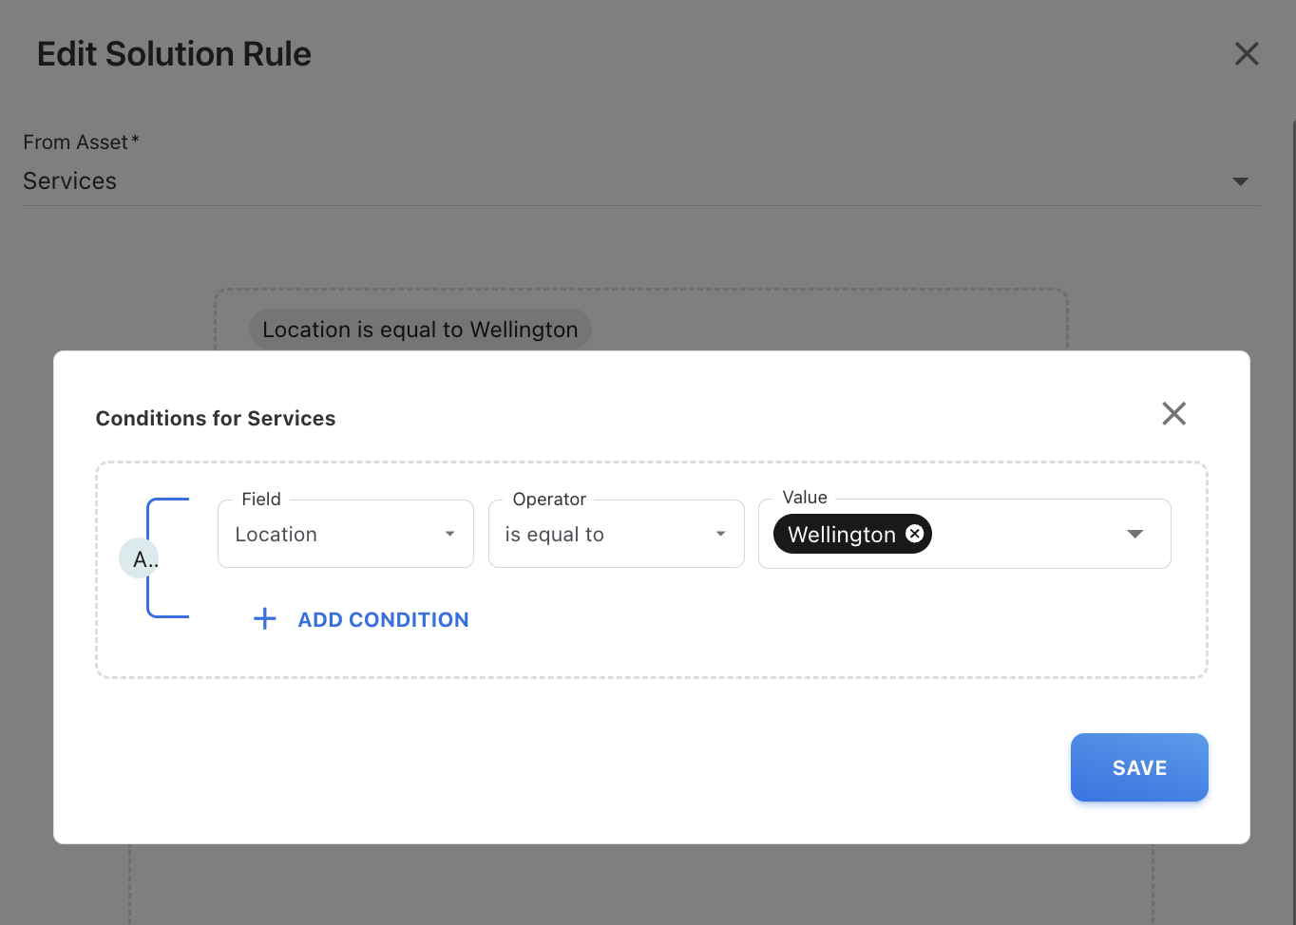Viewport: 1296px width, 925px height.
Task: Click the ADD CONDITION text link
Action: coord(383,620)
